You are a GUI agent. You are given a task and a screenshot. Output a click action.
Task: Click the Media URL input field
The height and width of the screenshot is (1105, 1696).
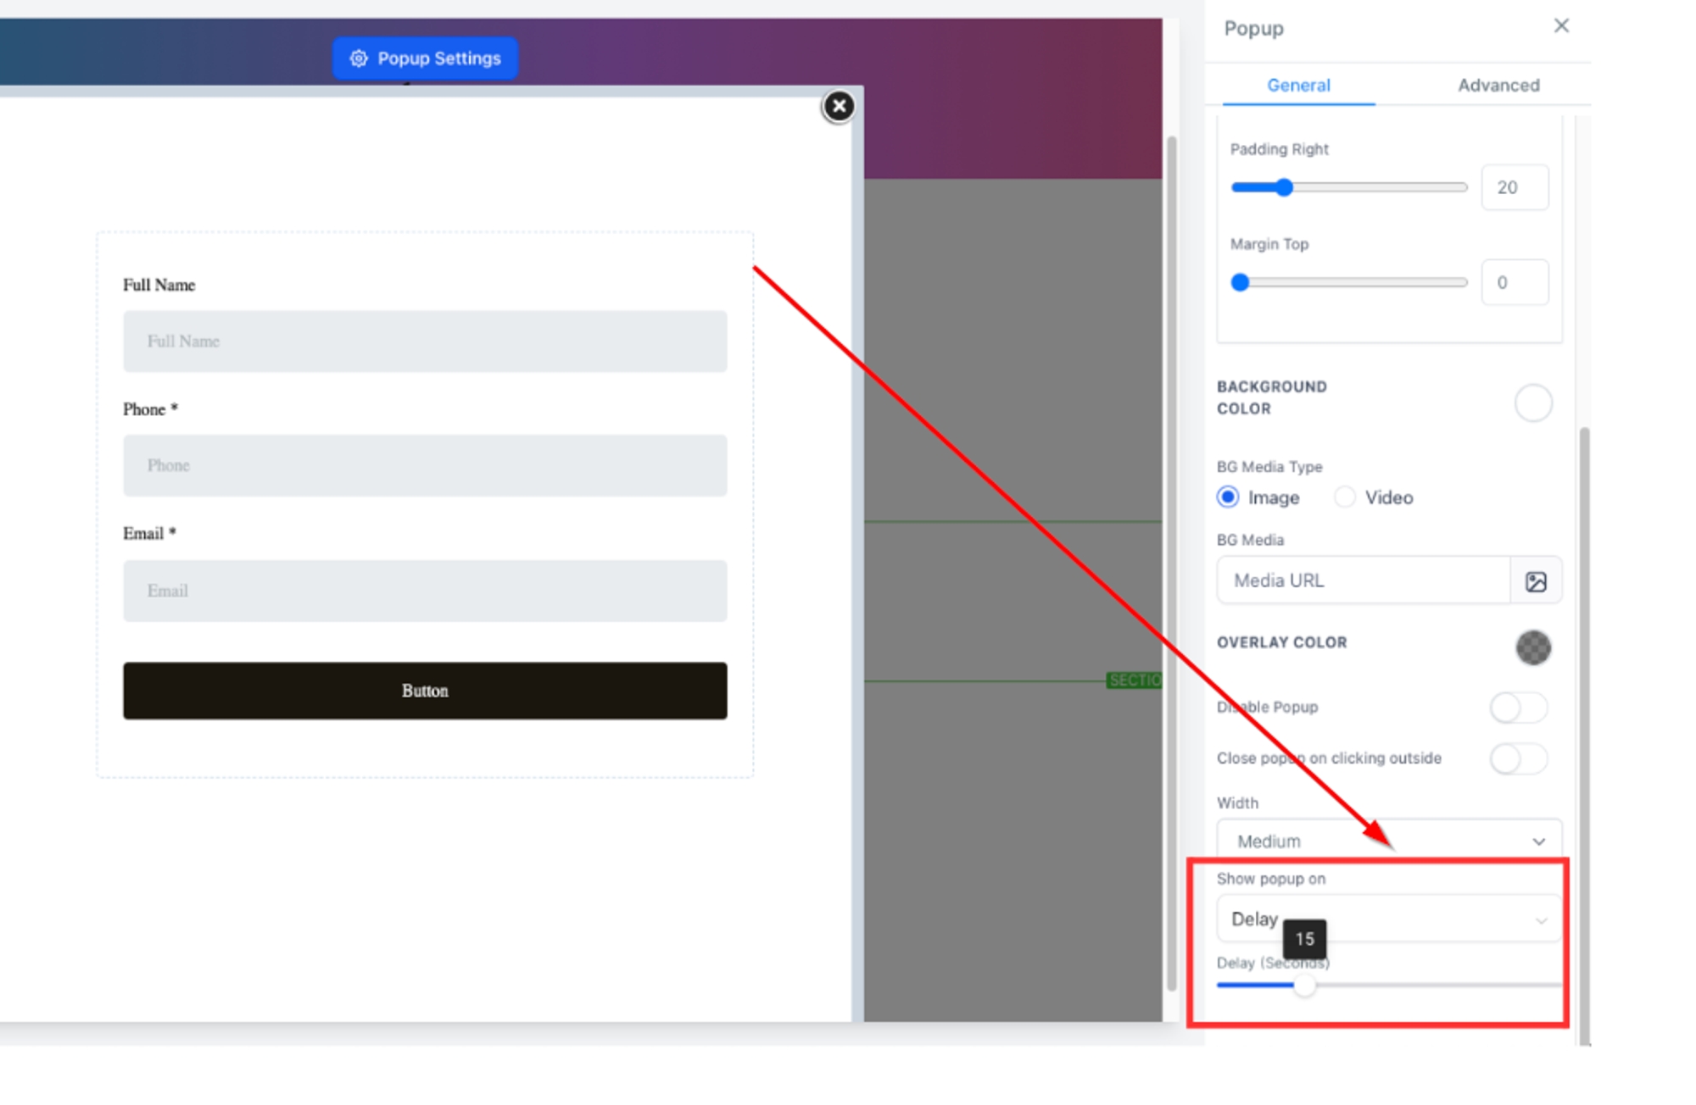tap(1362, 581)
